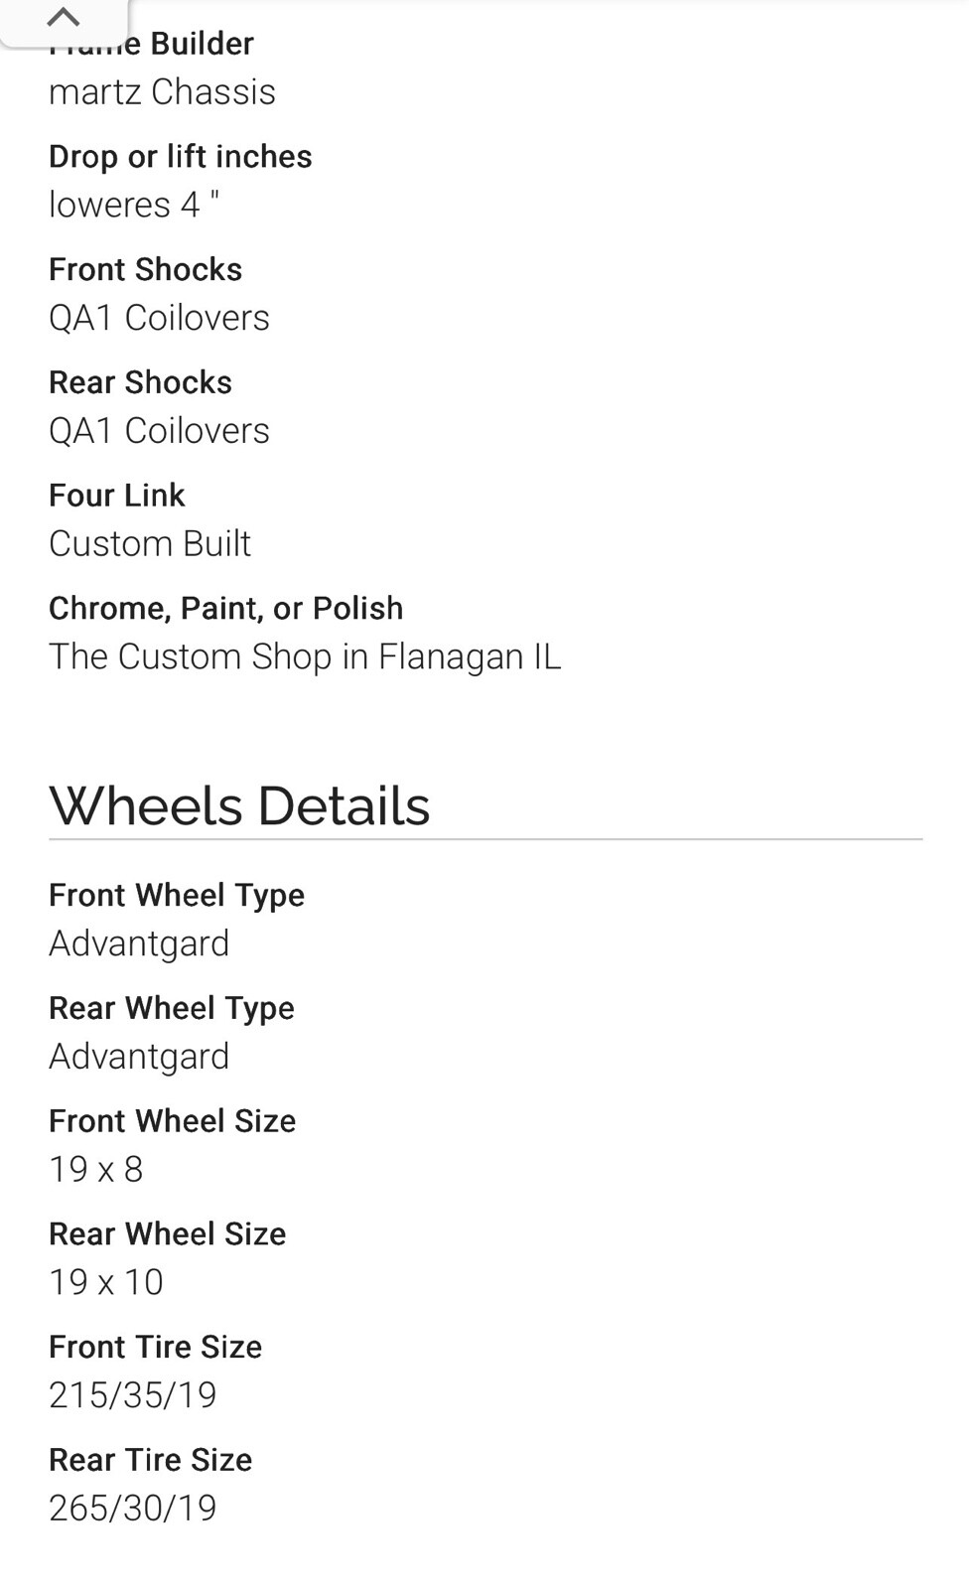This screenshot has width=969, height=1589.
Task: Select rear QA1 Coilovers value
Action: [x=159, y=431]
